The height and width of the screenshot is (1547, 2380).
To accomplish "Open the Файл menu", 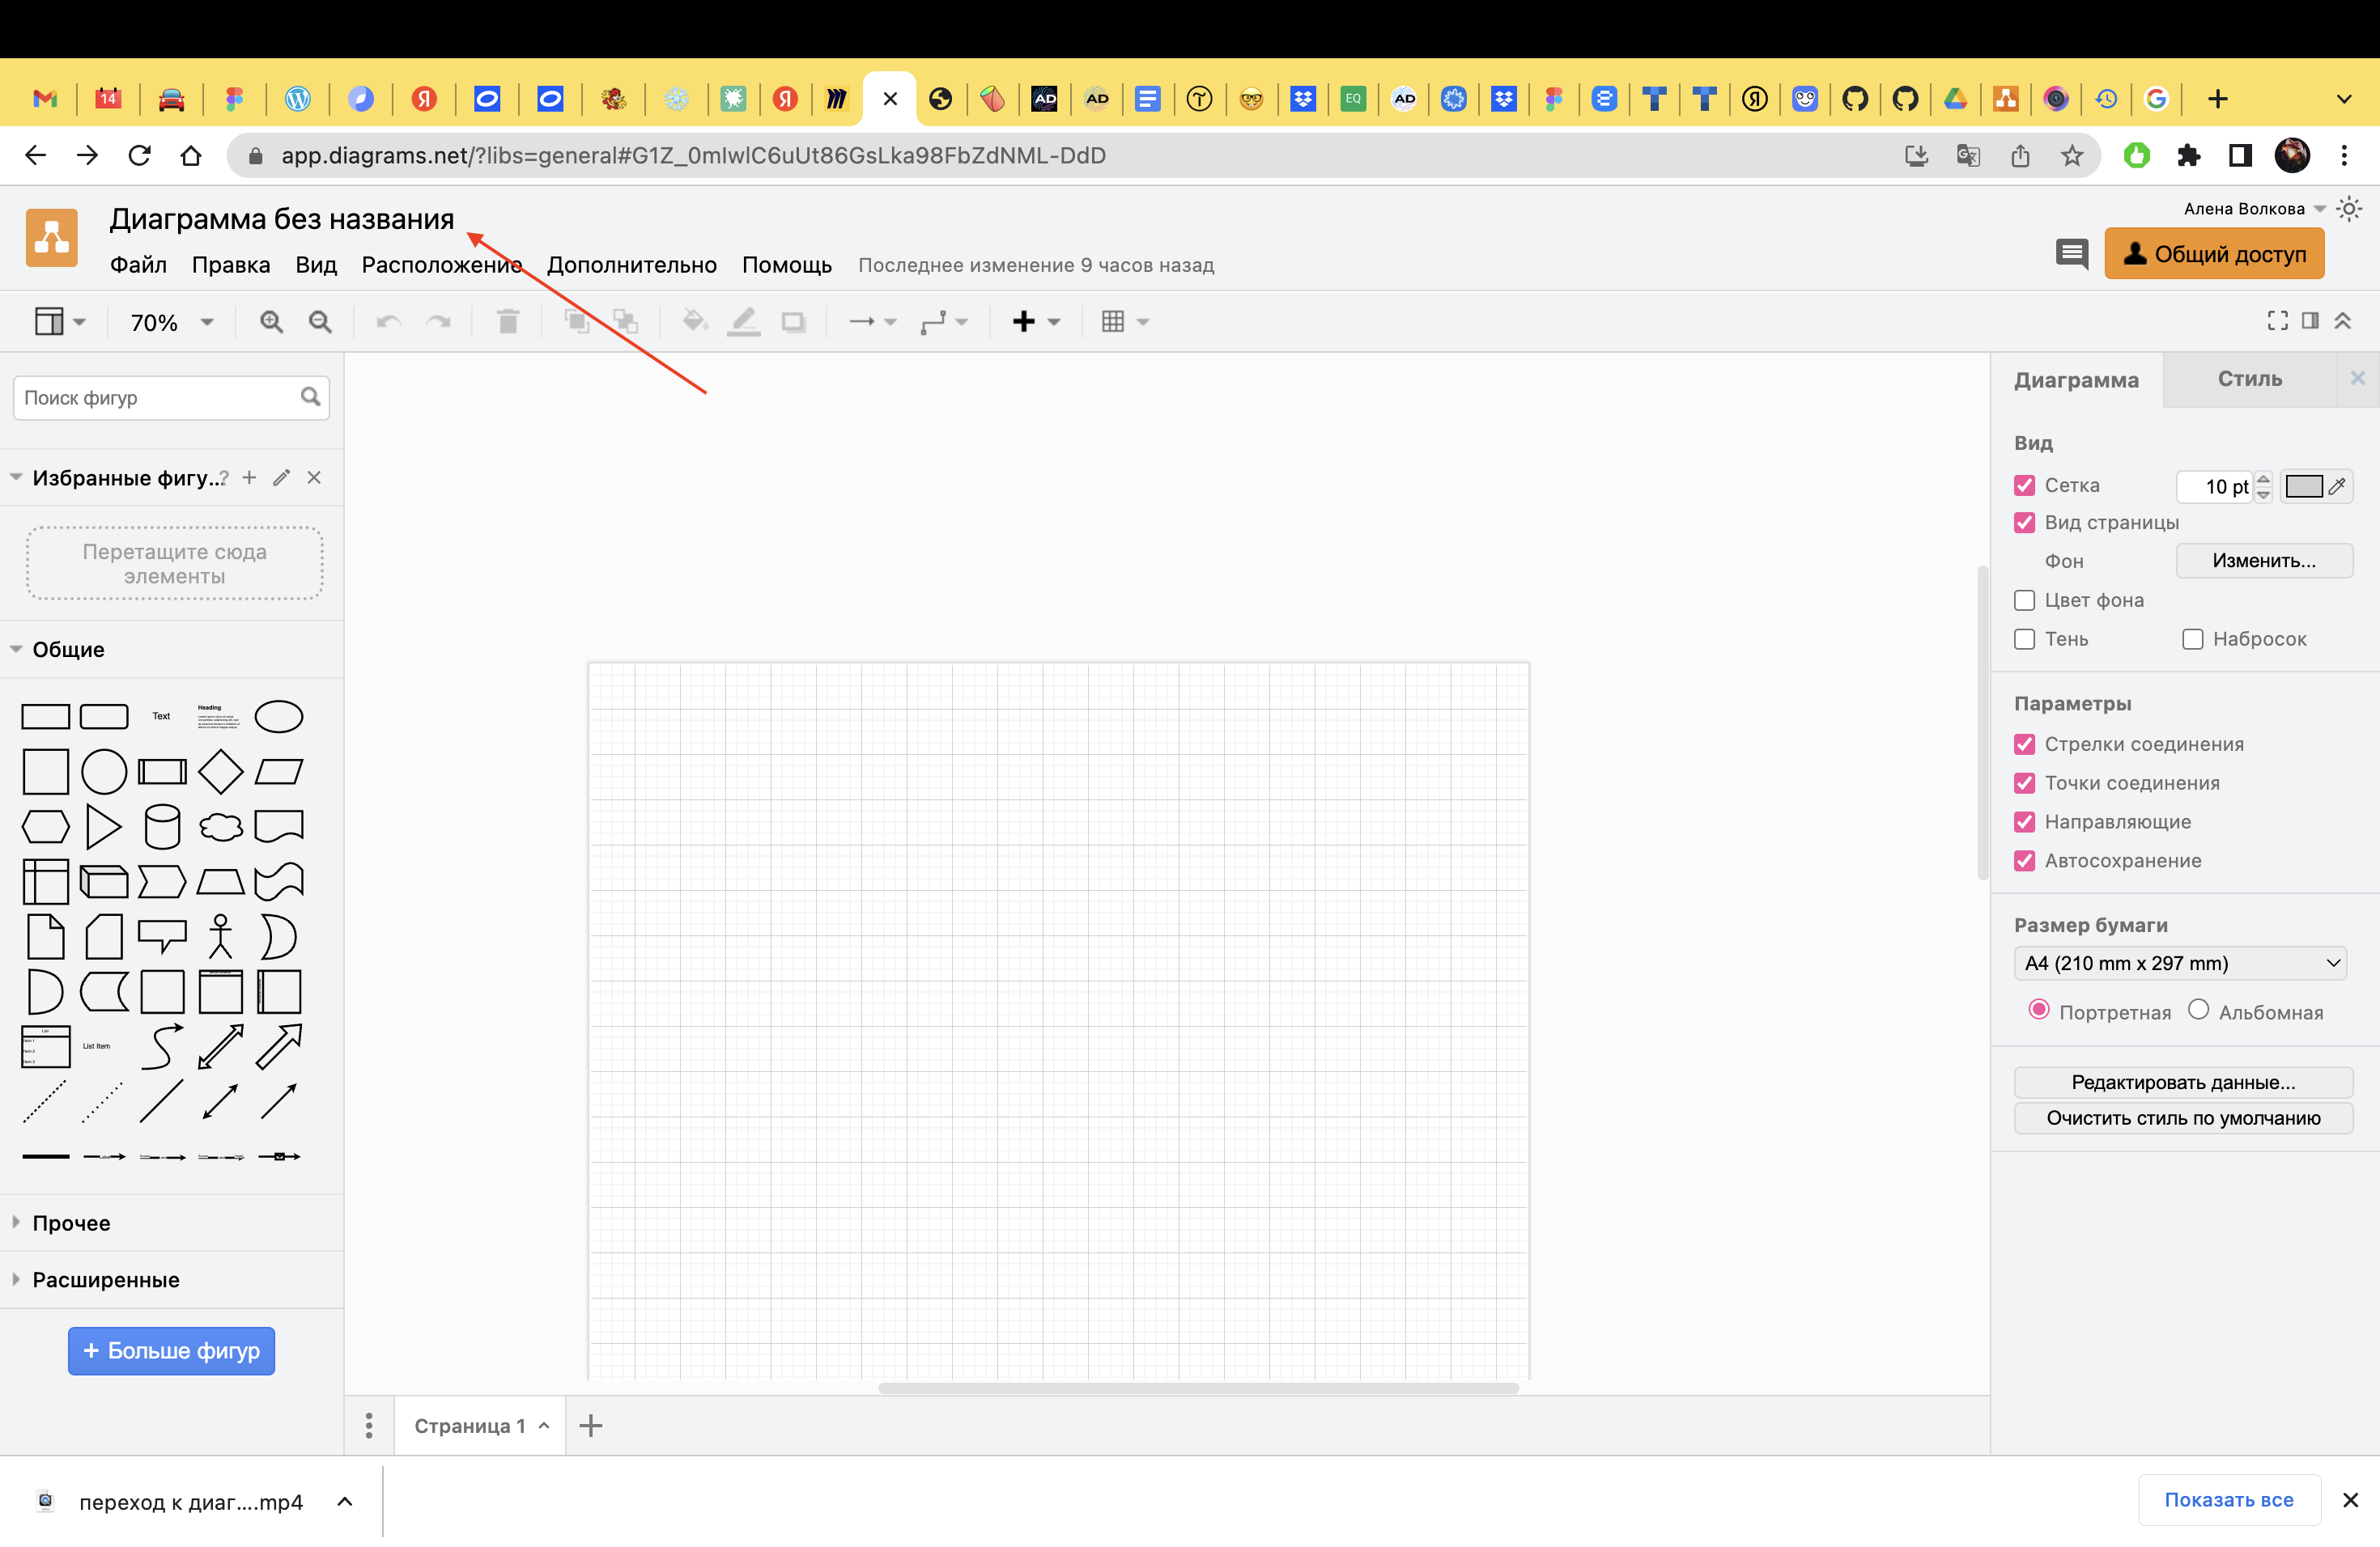I will pos(138,265).
